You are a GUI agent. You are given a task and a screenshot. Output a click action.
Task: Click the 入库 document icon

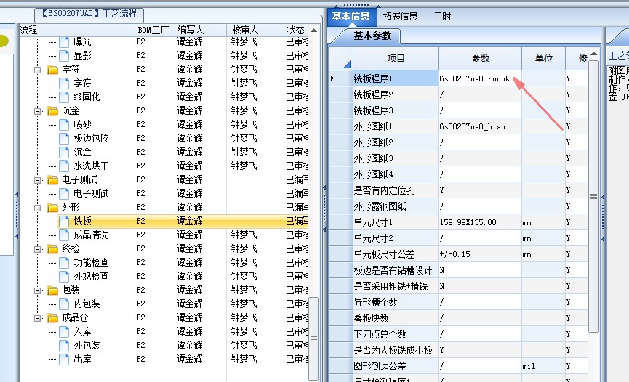64,331
